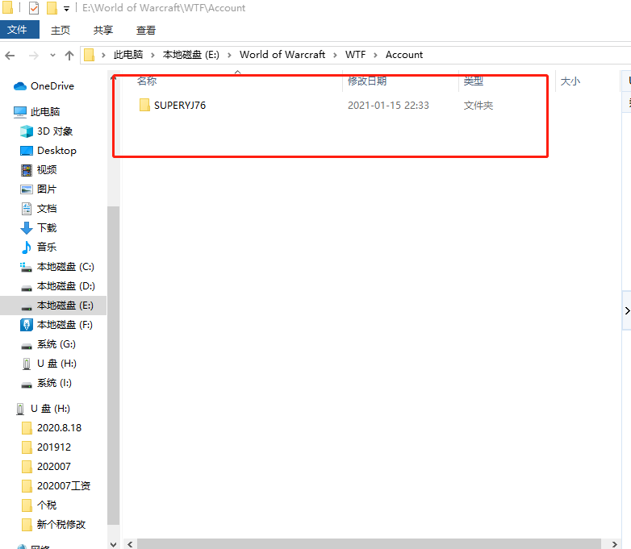Select OneDrive in navigation pane

point(52,86)
